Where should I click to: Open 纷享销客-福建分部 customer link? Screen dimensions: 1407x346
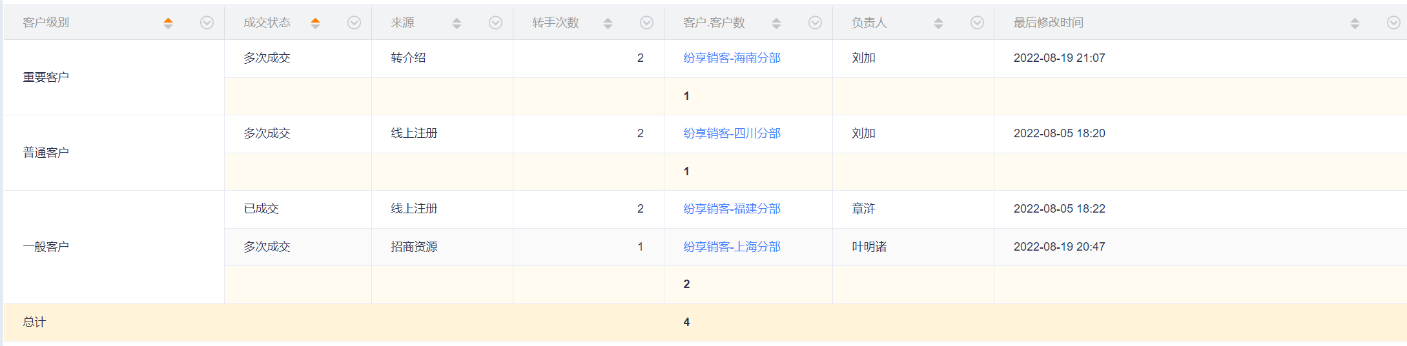coord(732,209)
